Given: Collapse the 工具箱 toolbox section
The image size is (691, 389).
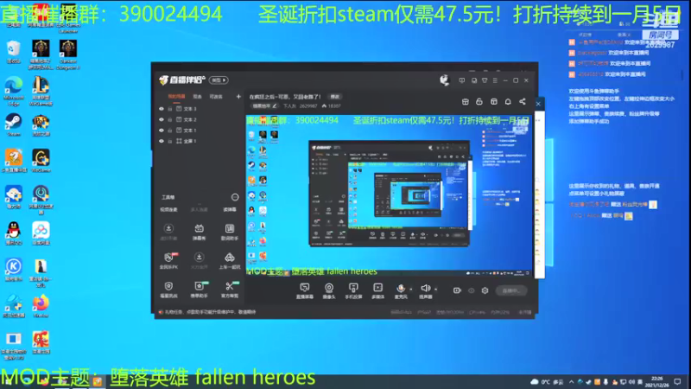Looking at the screenshot, I should (235, 197).
